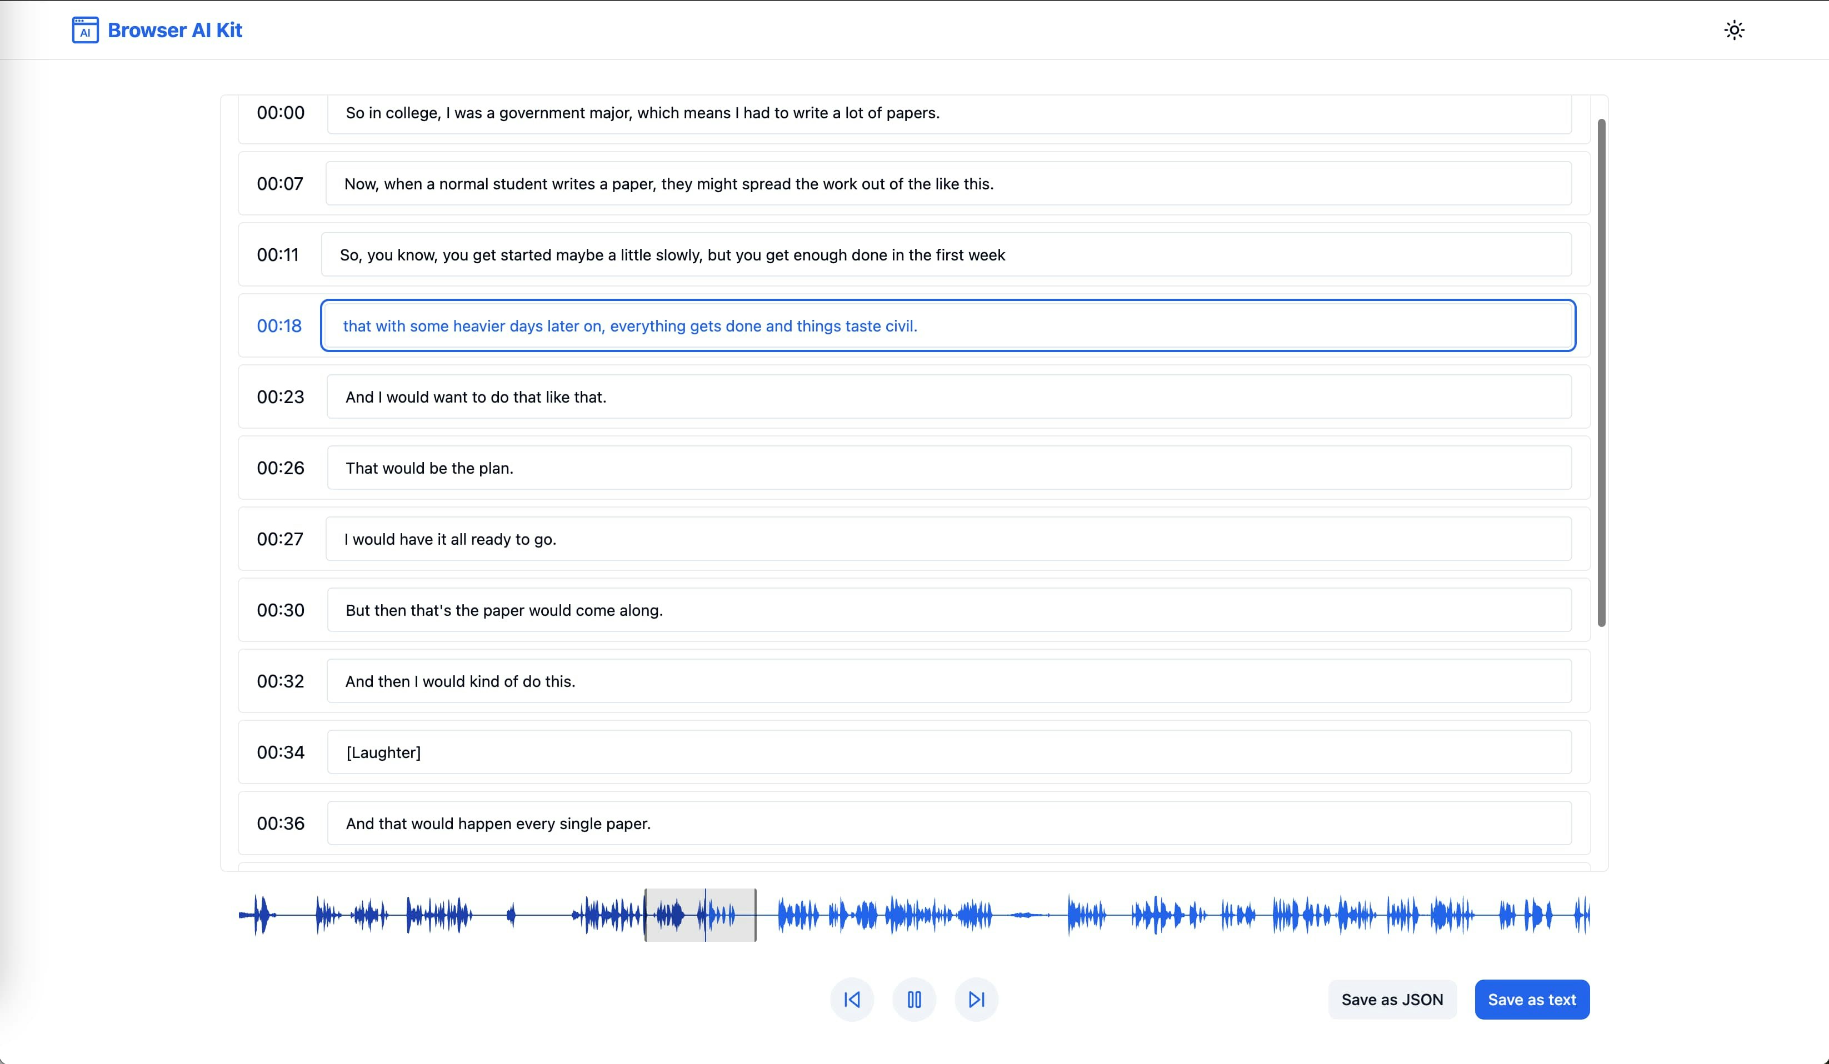Pause the audio playback
1829x1064 pixels.
pos(914,1000)
